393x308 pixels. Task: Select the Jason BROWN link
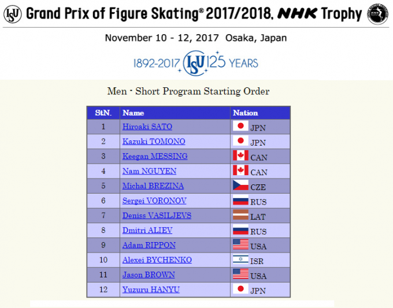point(149,275)
